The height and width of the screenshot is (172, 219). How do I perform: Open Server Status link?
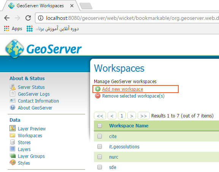pyautogui.click(x=31, y=87)
